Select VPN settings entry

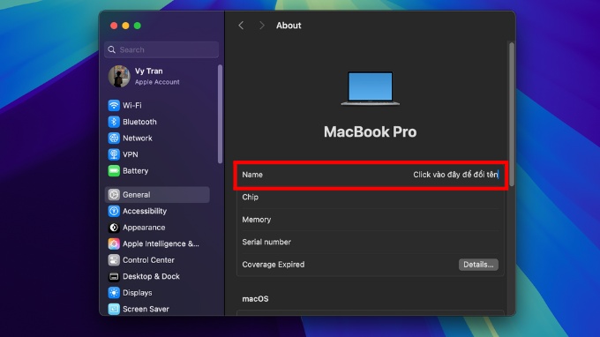point(130,154)
